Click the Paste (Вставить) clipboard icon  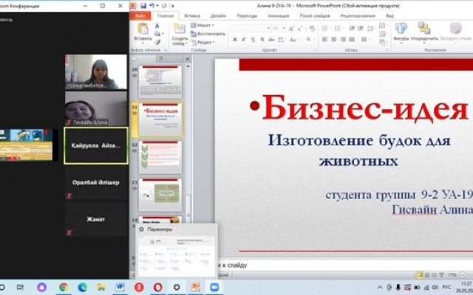point(143,29)
